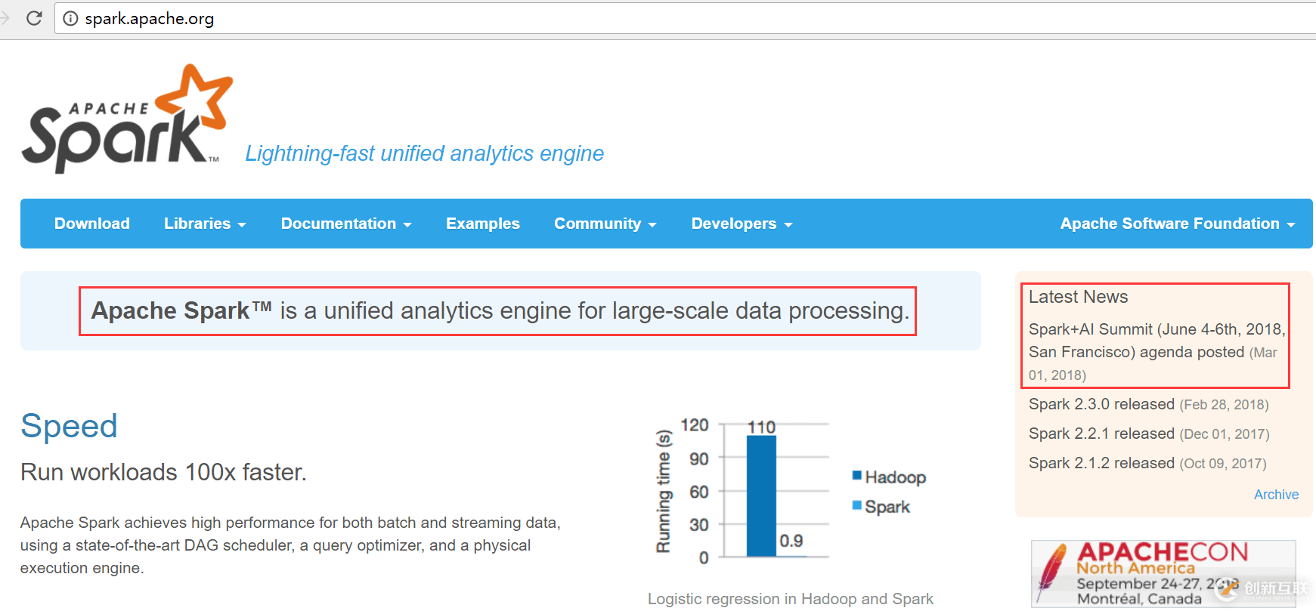Click the Spark 2.2.1 released news
Image resolution: width=1316 pixels, height=611 pixels.
tap(1101, 434)
